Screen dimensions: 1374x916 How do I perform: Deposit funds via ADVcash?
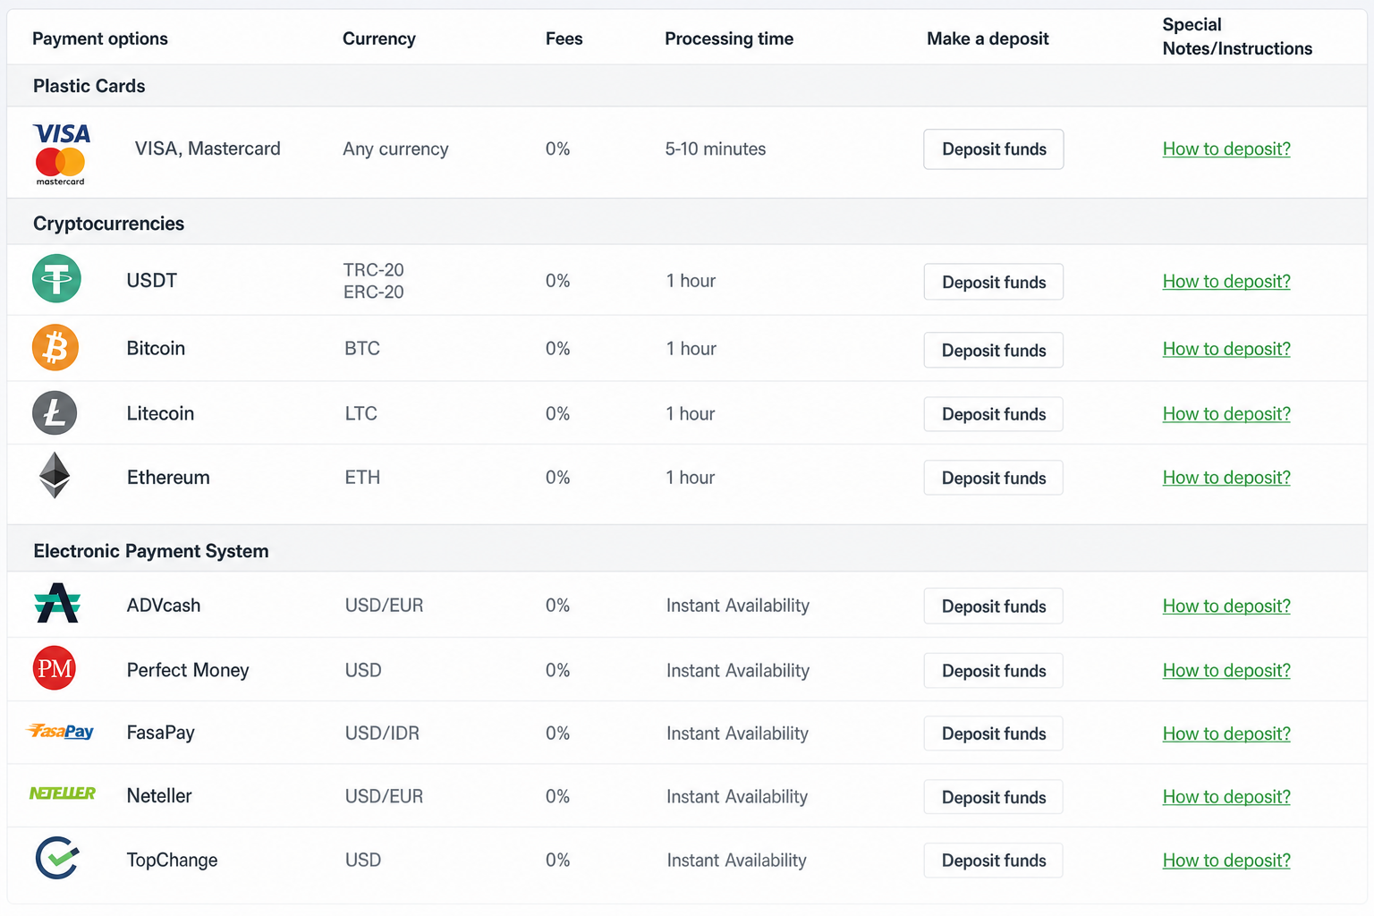click(x=994, y=606)
